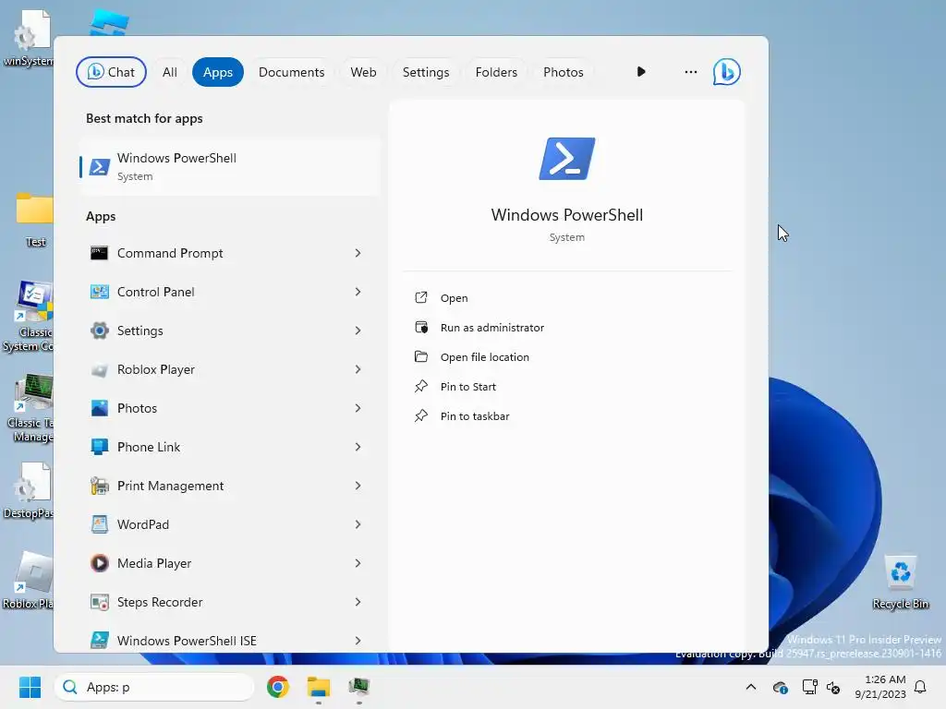Click the Media Player app icon

click(x=99, y=563)
